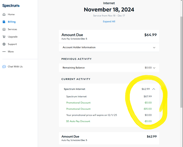Click the Upgrade shopping cart icon
The width and height of the screenshot is (183, 147).
[4, 37]
